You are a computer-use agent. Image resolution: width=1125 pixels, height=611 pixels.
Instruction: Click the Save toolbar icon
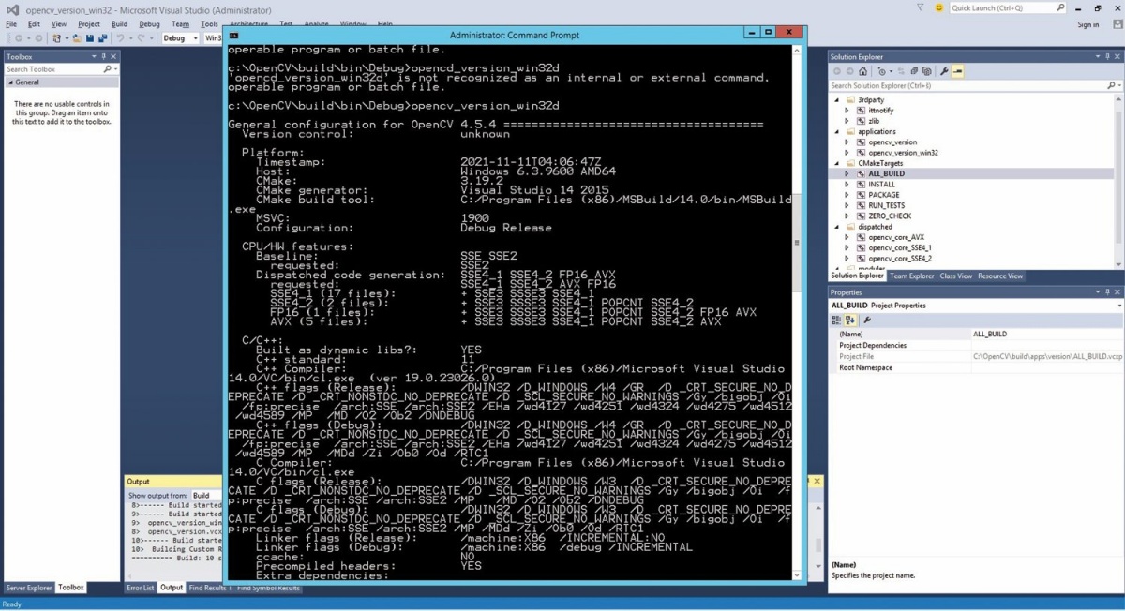pyautogui.click(x=89, y=38)
